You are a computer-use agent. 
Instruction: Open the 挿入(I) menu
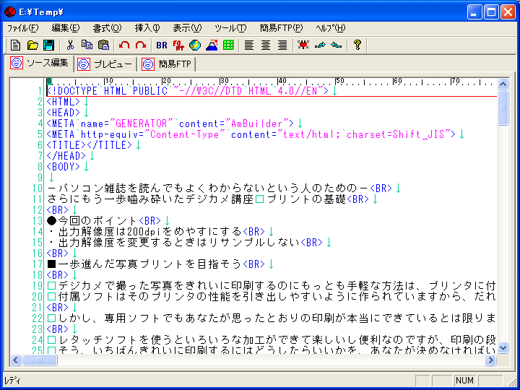point(147,28)
